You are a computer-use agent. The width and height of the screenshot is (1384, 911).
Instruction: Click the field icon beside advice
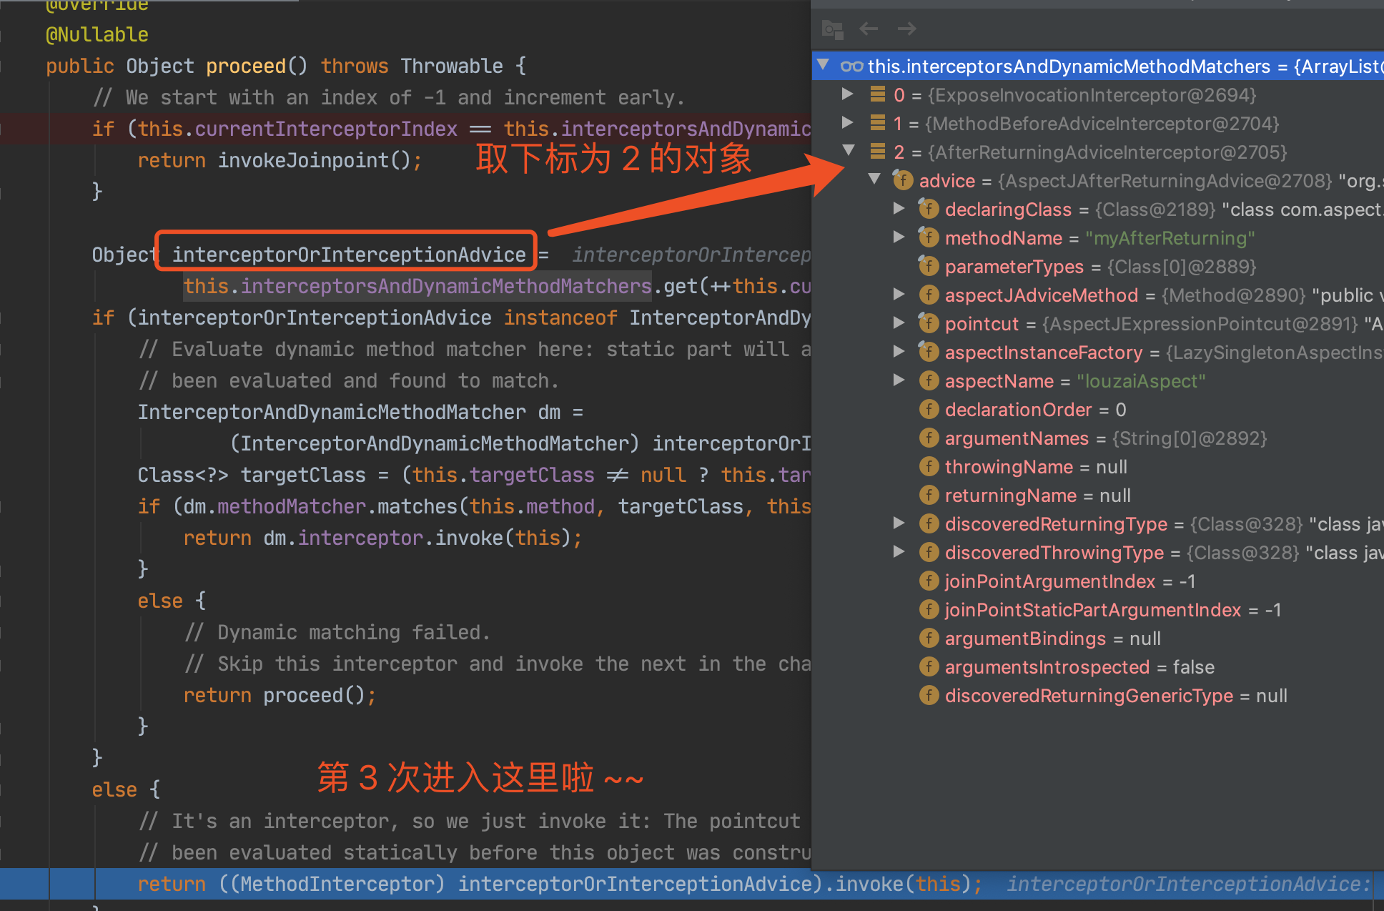pos(903,180)
